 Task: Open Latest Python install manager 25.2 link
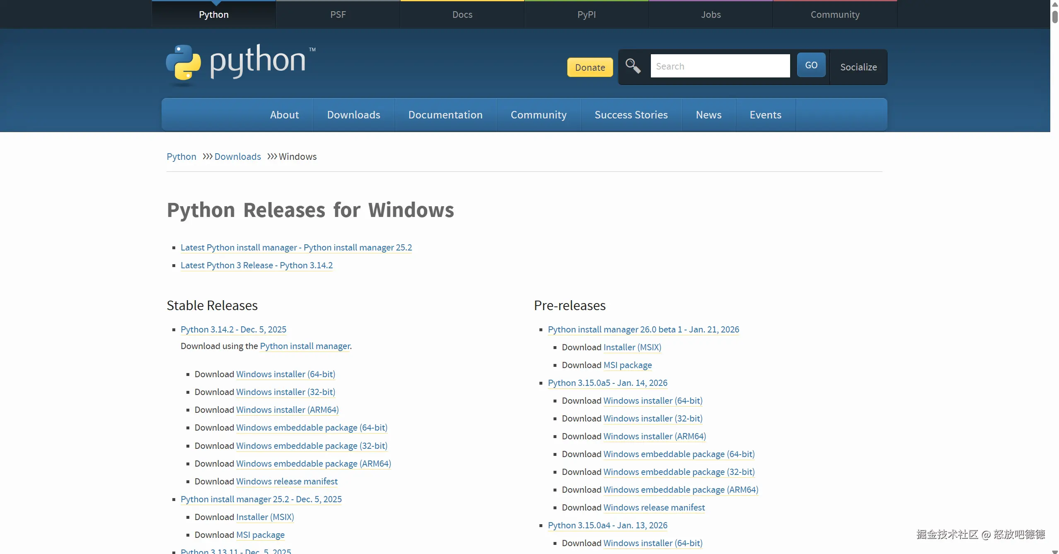pos(296,248)
